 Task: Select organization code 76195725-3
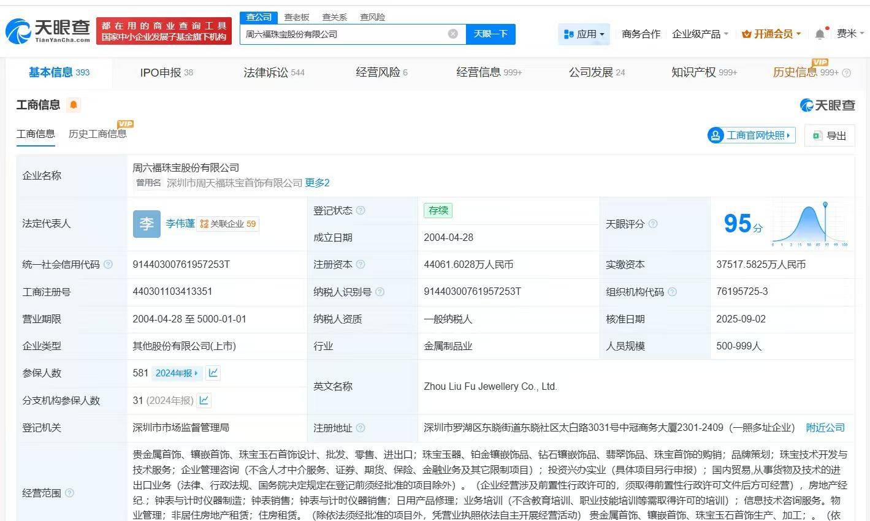click(742, 292)
